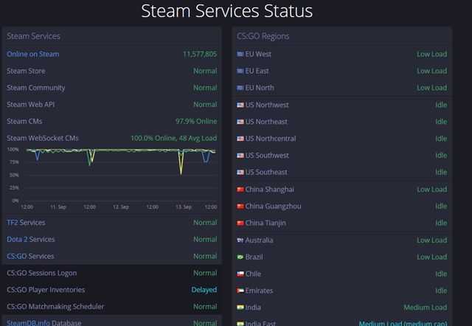The width and height of the screenshot is (472, 326).
Task: Click the CS:GO Matchmaking Scheduler row
Action: (111, 307)
